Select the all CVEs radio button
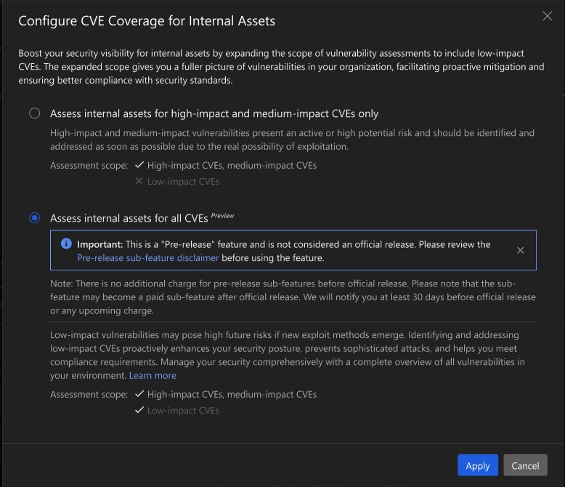Screen dimensions: 565x487 click(x=34, y=218)
